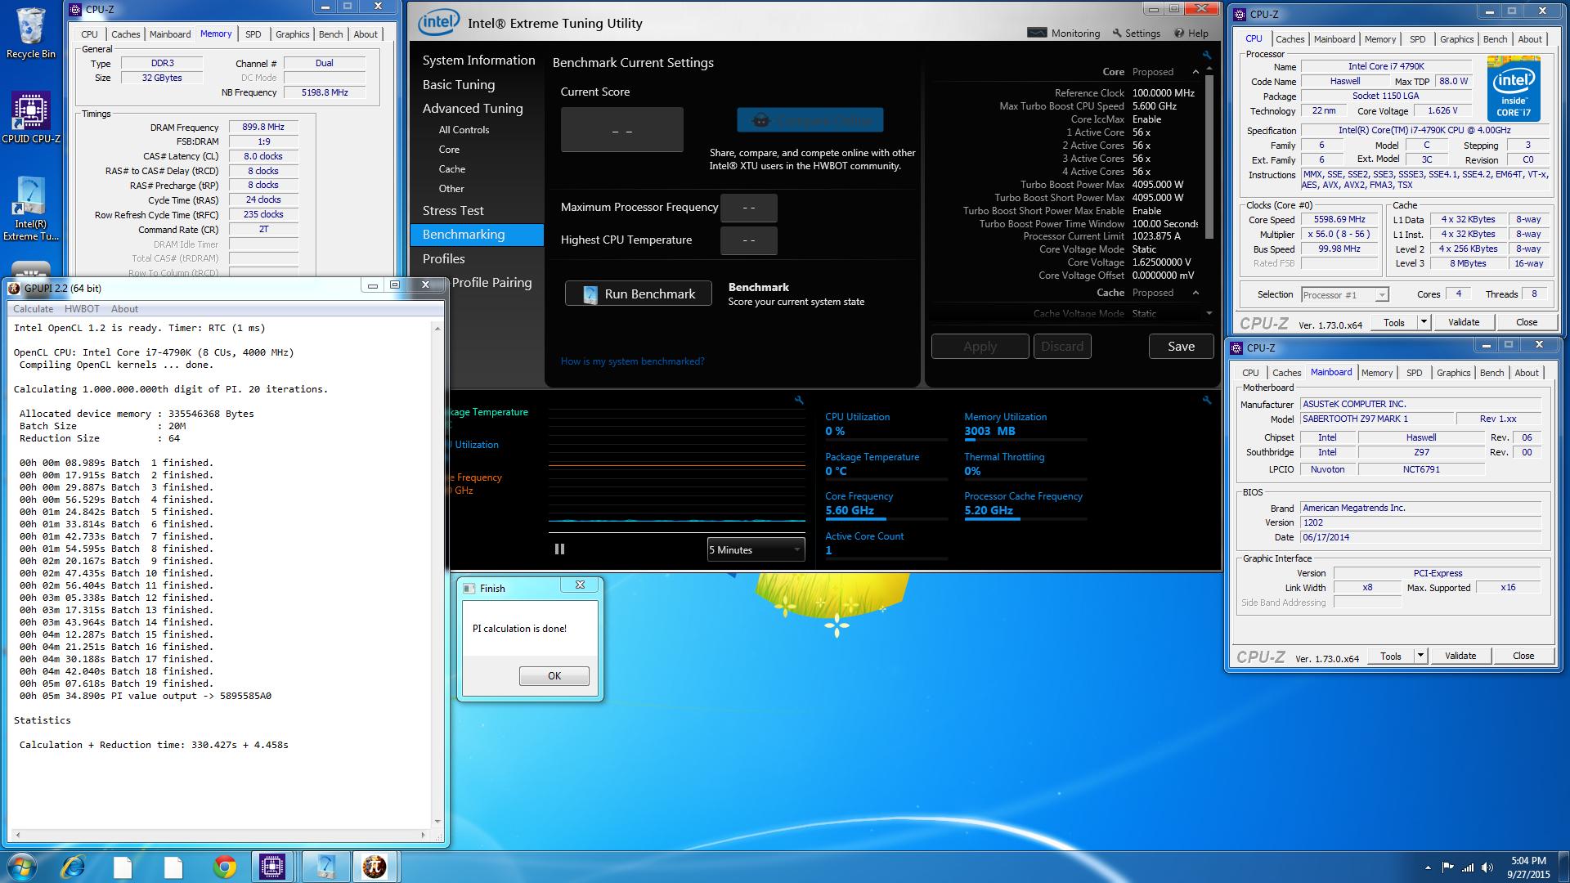Click OK in Finish dialog
Screen dimensions: 1570x883
pos(554,676)
